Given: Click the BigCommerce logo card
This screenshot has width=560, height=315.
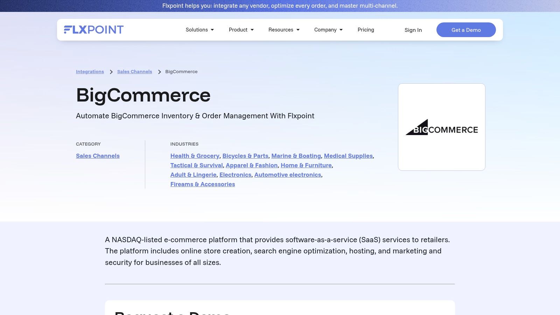Looking at the screenshot, I should tap(441, 127).
